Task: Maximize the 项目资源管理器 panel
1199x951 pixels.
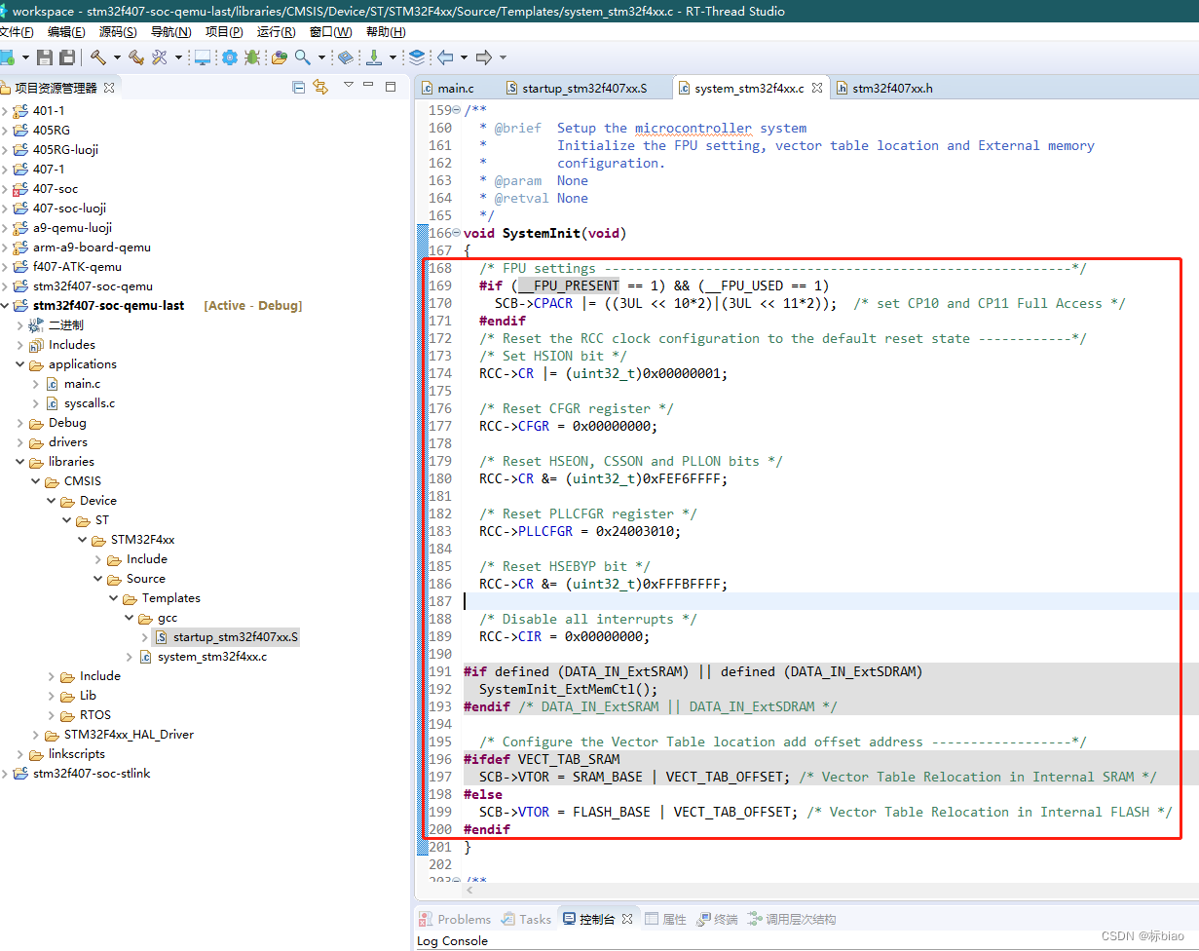Action: pos(392,87)
